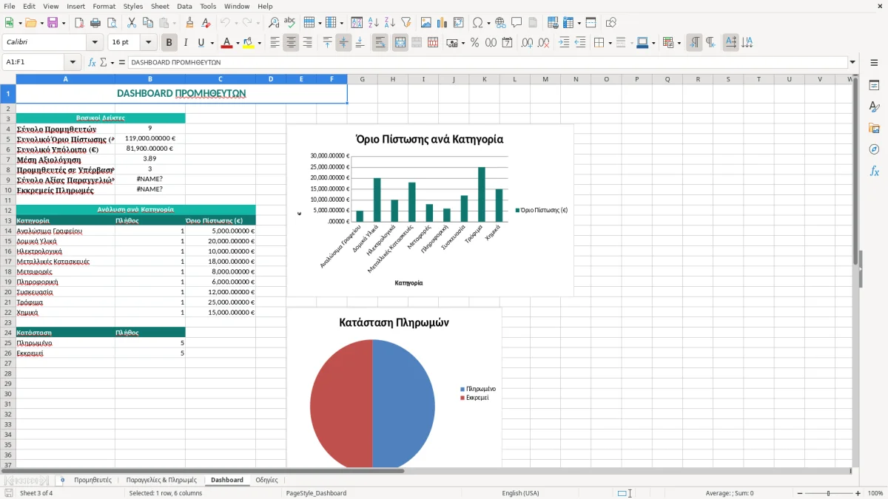
Task: Click English (USA) language in status bar
Action: pyautogui.click(x=520, y=493)
